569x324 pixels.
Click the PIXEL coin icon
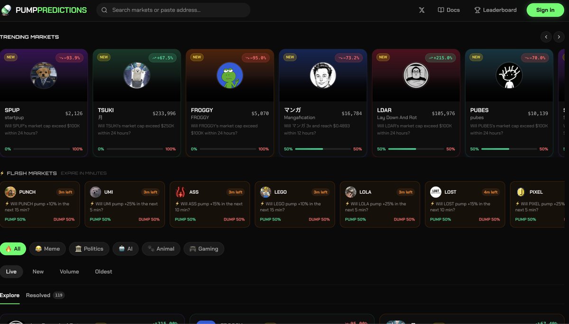tap(521, 192)
